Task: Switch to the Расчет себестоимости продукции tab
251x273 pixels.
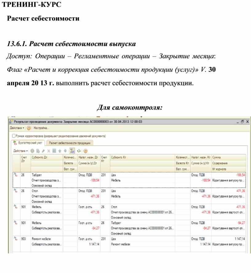Action: (x=70, y=143)
